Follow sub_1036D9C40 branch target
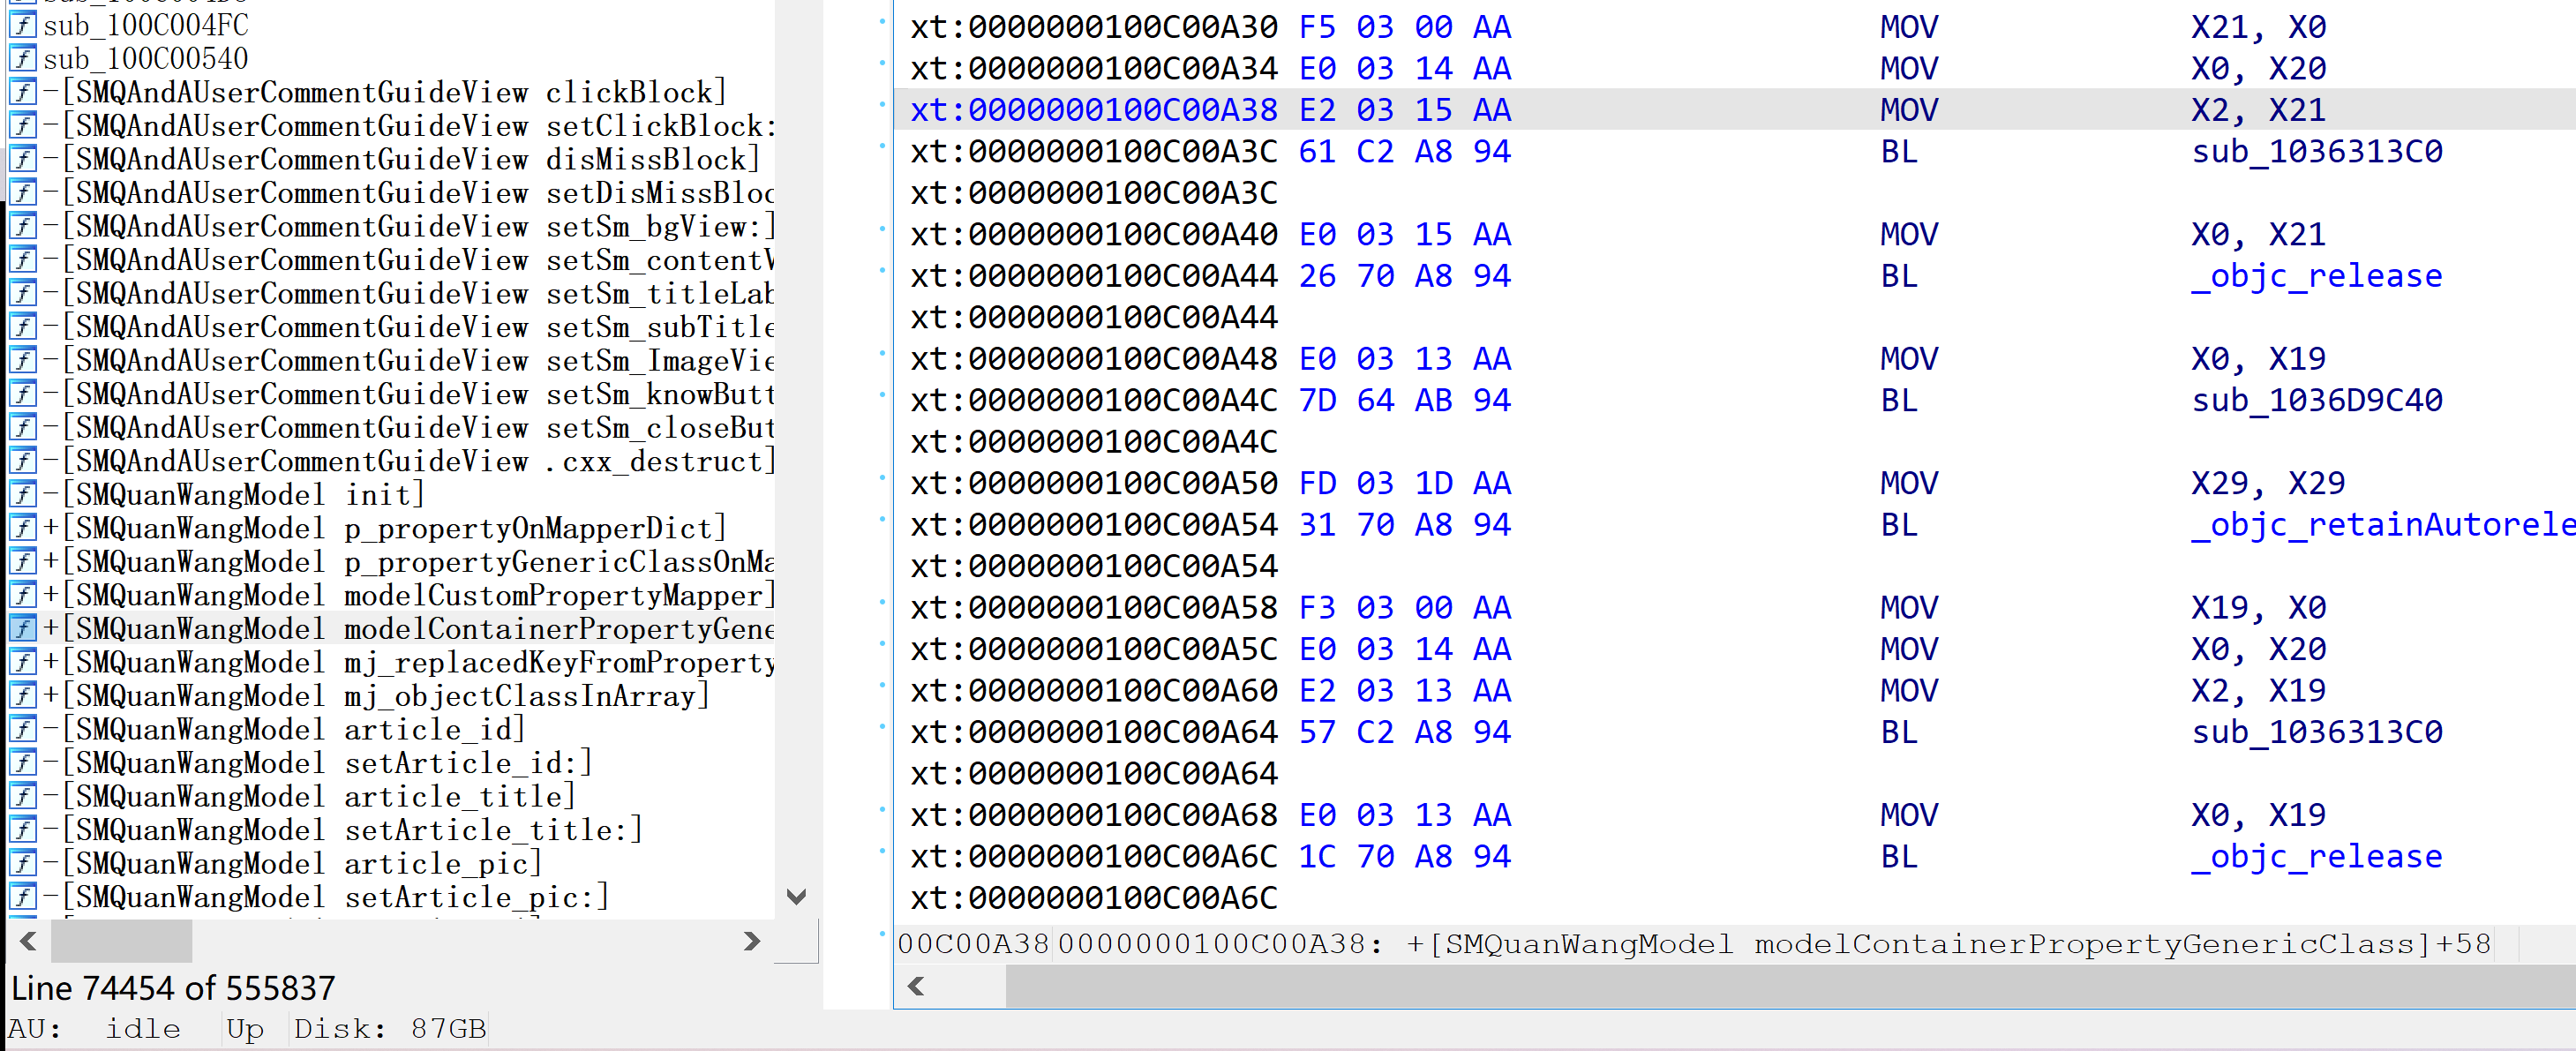The height and width of the screenshot is (1051, 2576). (2315, 400)
